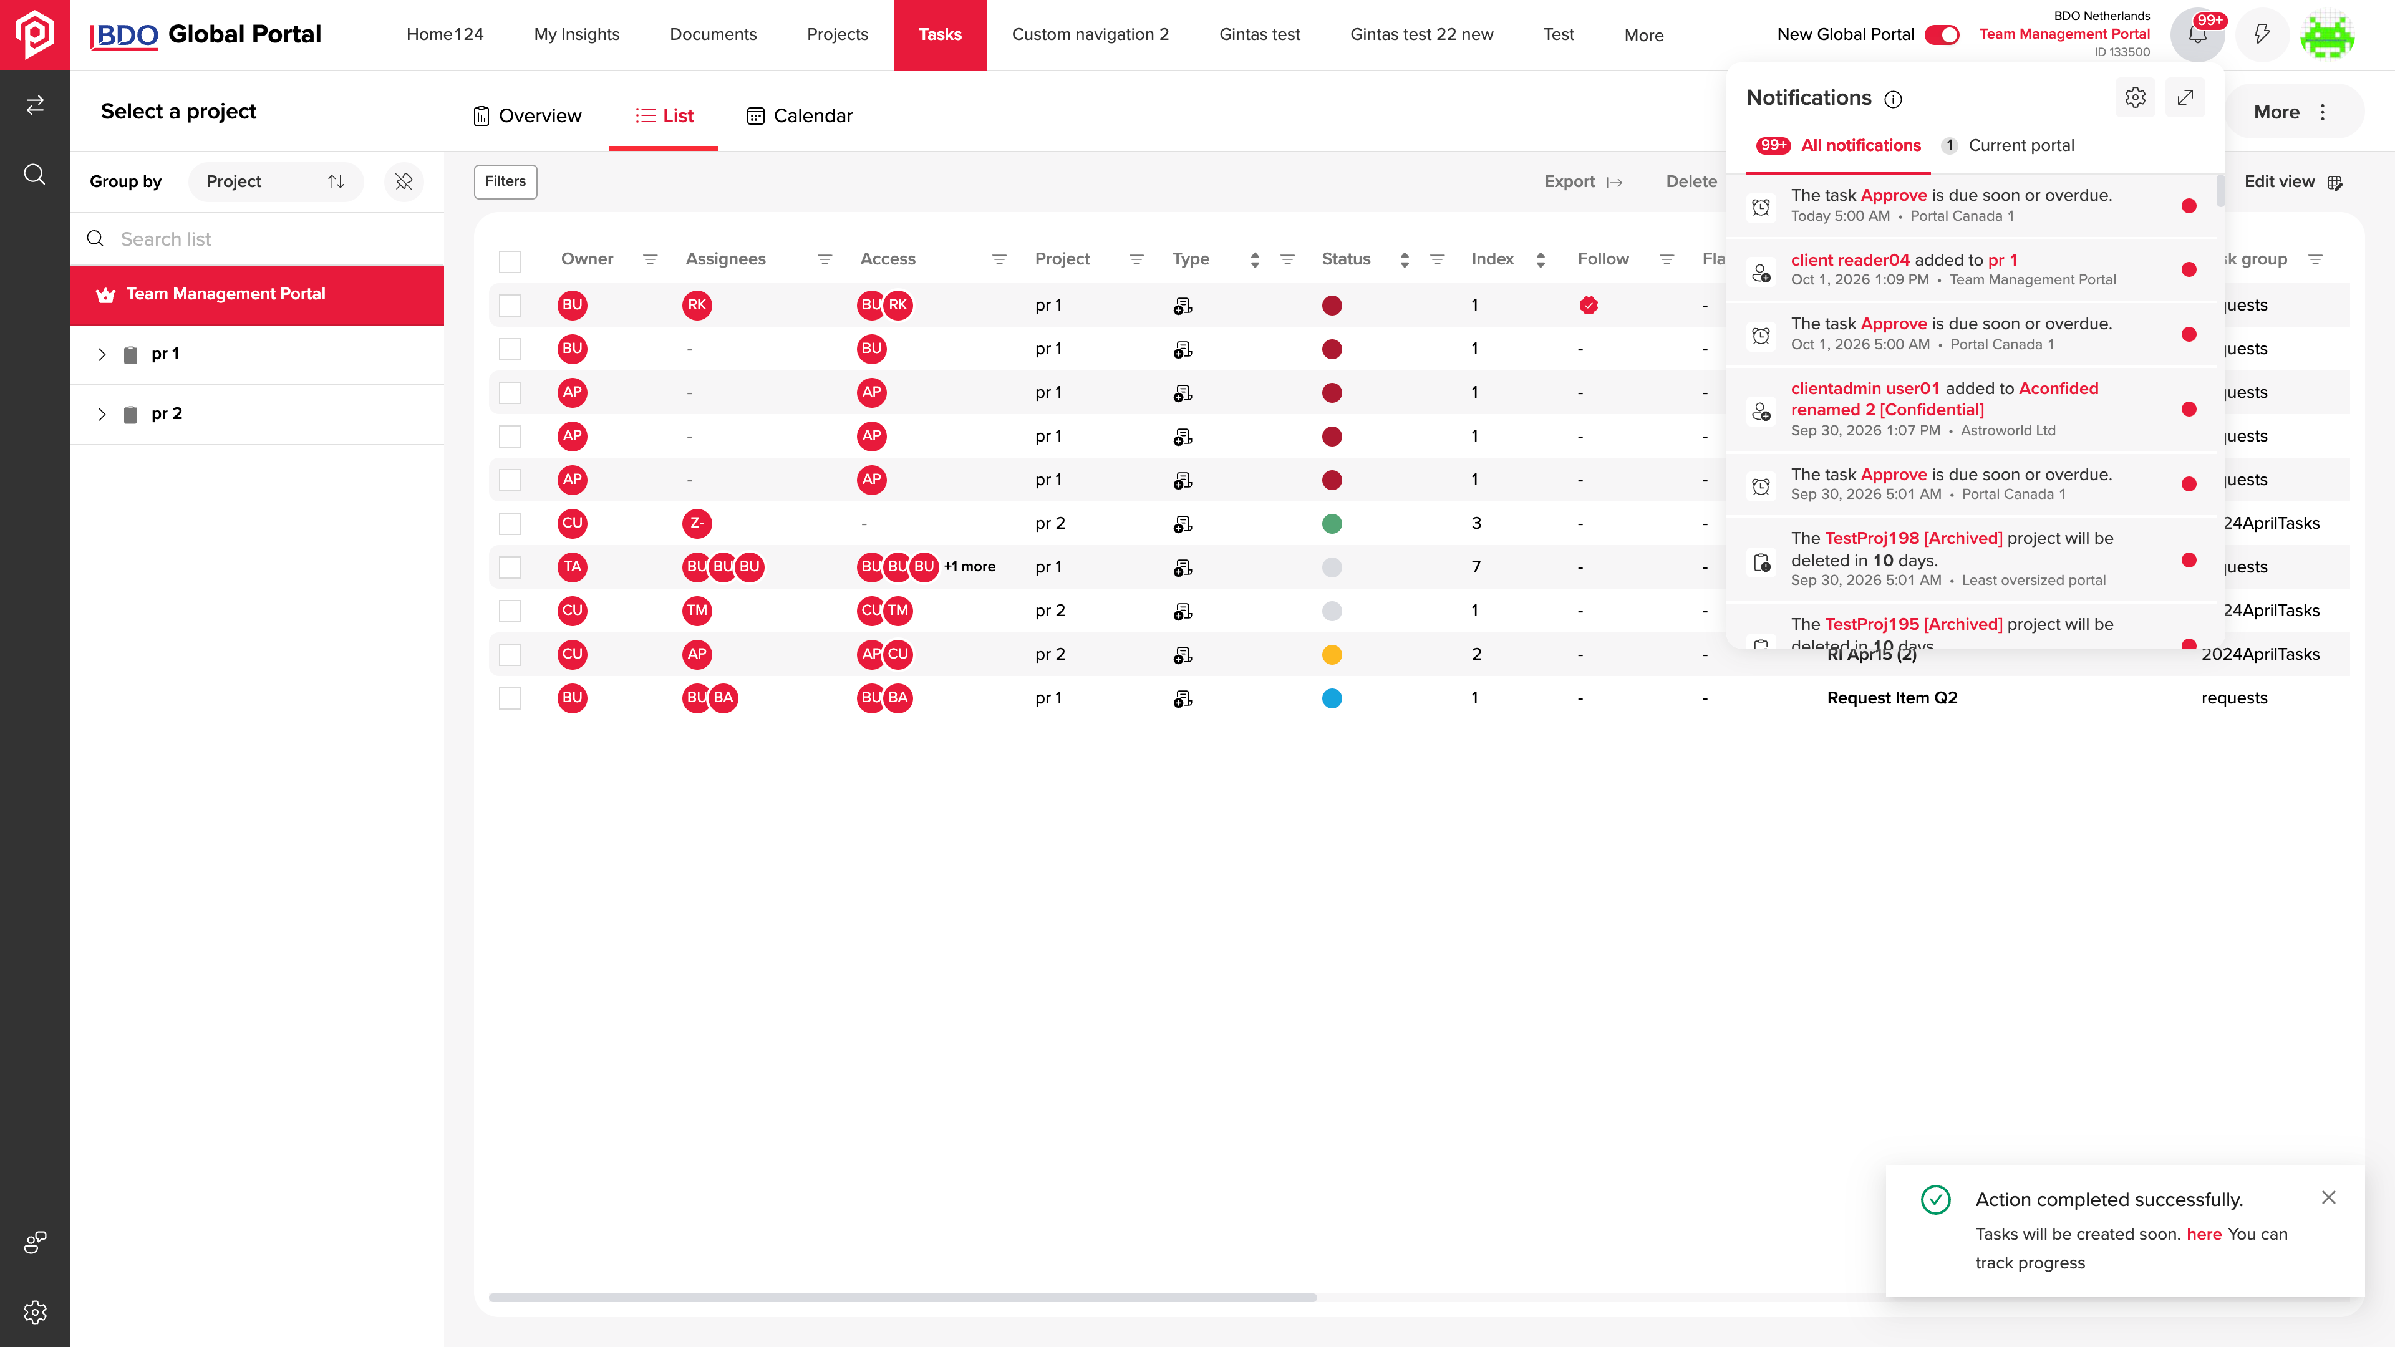
Task: Open the Owner column filter icon
Action: [650, 259]
